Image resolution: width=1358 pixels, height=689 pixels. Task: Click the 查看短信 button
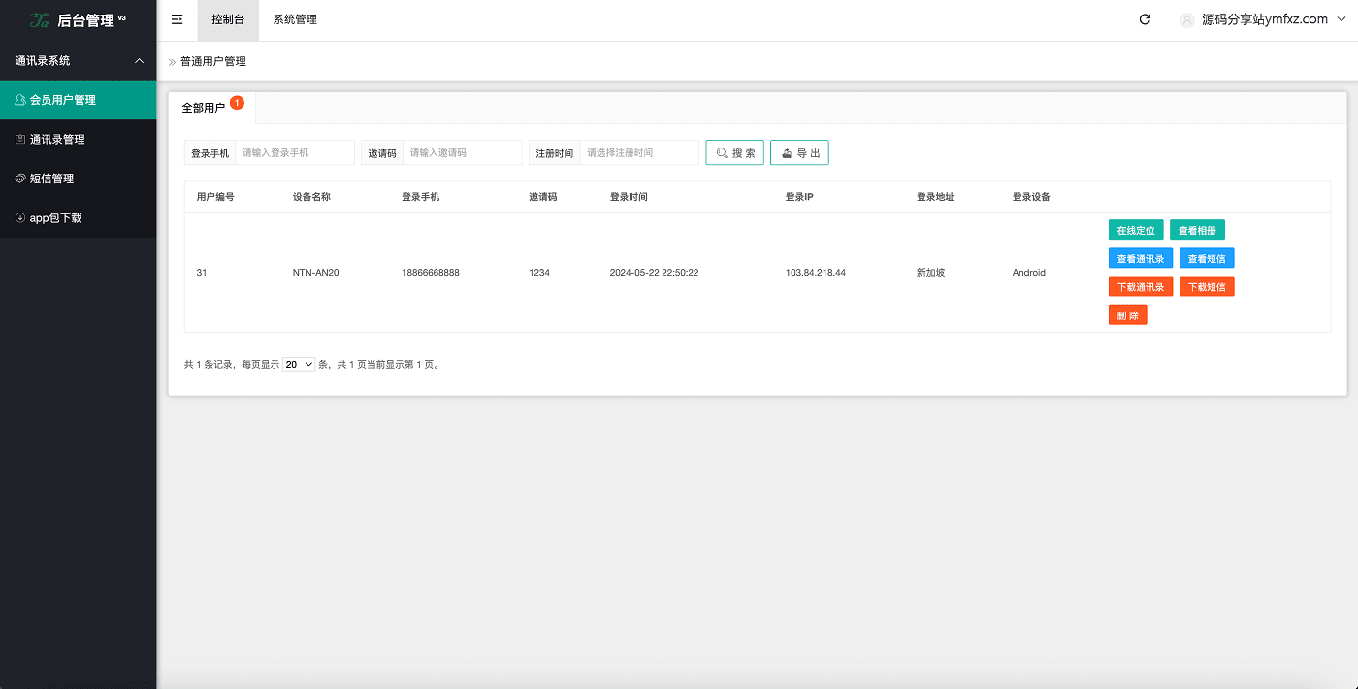coord(1207,258)
